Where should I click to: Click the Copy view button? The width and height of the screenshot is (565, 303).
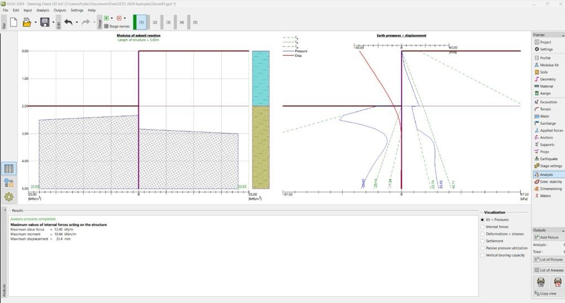[x=548, y=293]
